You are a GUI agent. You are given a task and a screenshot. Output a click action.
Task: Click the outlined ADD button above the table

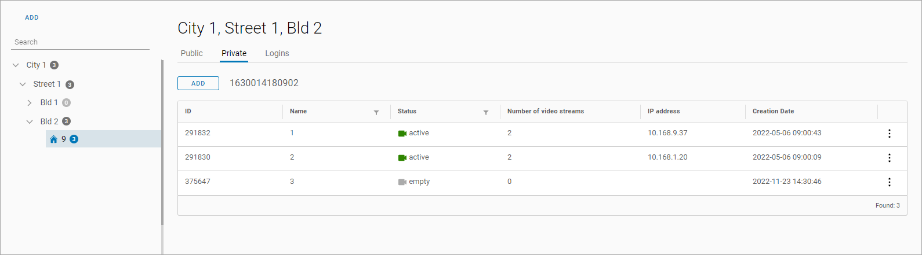point(198,83)
